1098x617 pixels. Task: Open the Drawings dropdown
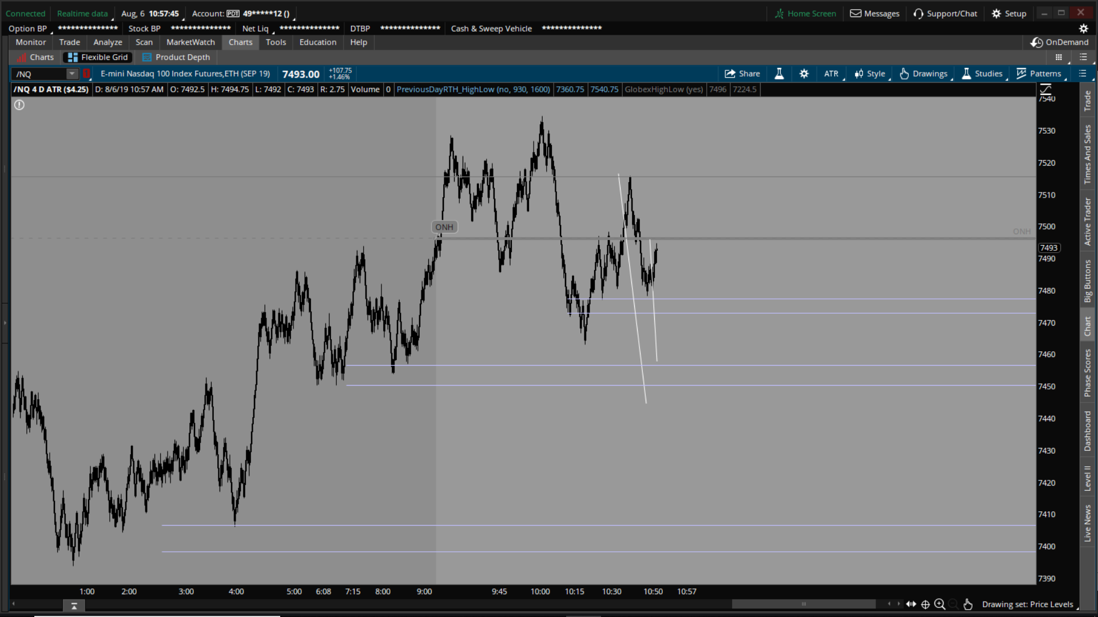[924, 74]
